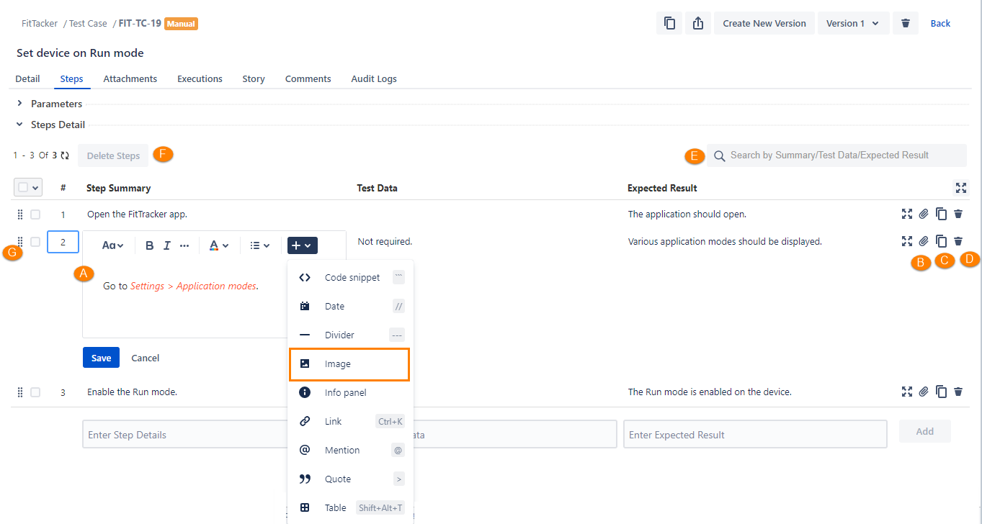Screen dimensions: 982x524
Task: Insert a Divider from the menu
Action: coord(351,335)
